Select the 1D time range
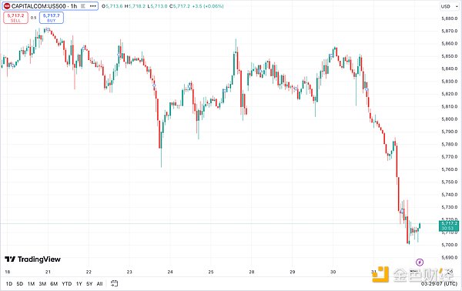Screen dimensions: 462x291 pos(9,283)
